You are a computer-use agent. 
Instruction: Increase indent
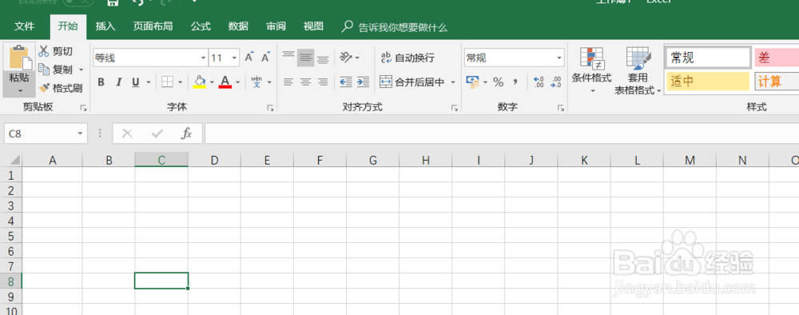pyautogui.click(x=363, y=82)
